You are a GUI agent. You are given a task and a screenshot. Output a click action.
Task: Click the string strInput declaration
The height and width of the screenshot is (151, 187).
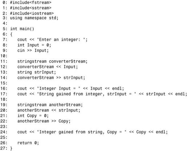pyautogui.click(x=37, y=72)
